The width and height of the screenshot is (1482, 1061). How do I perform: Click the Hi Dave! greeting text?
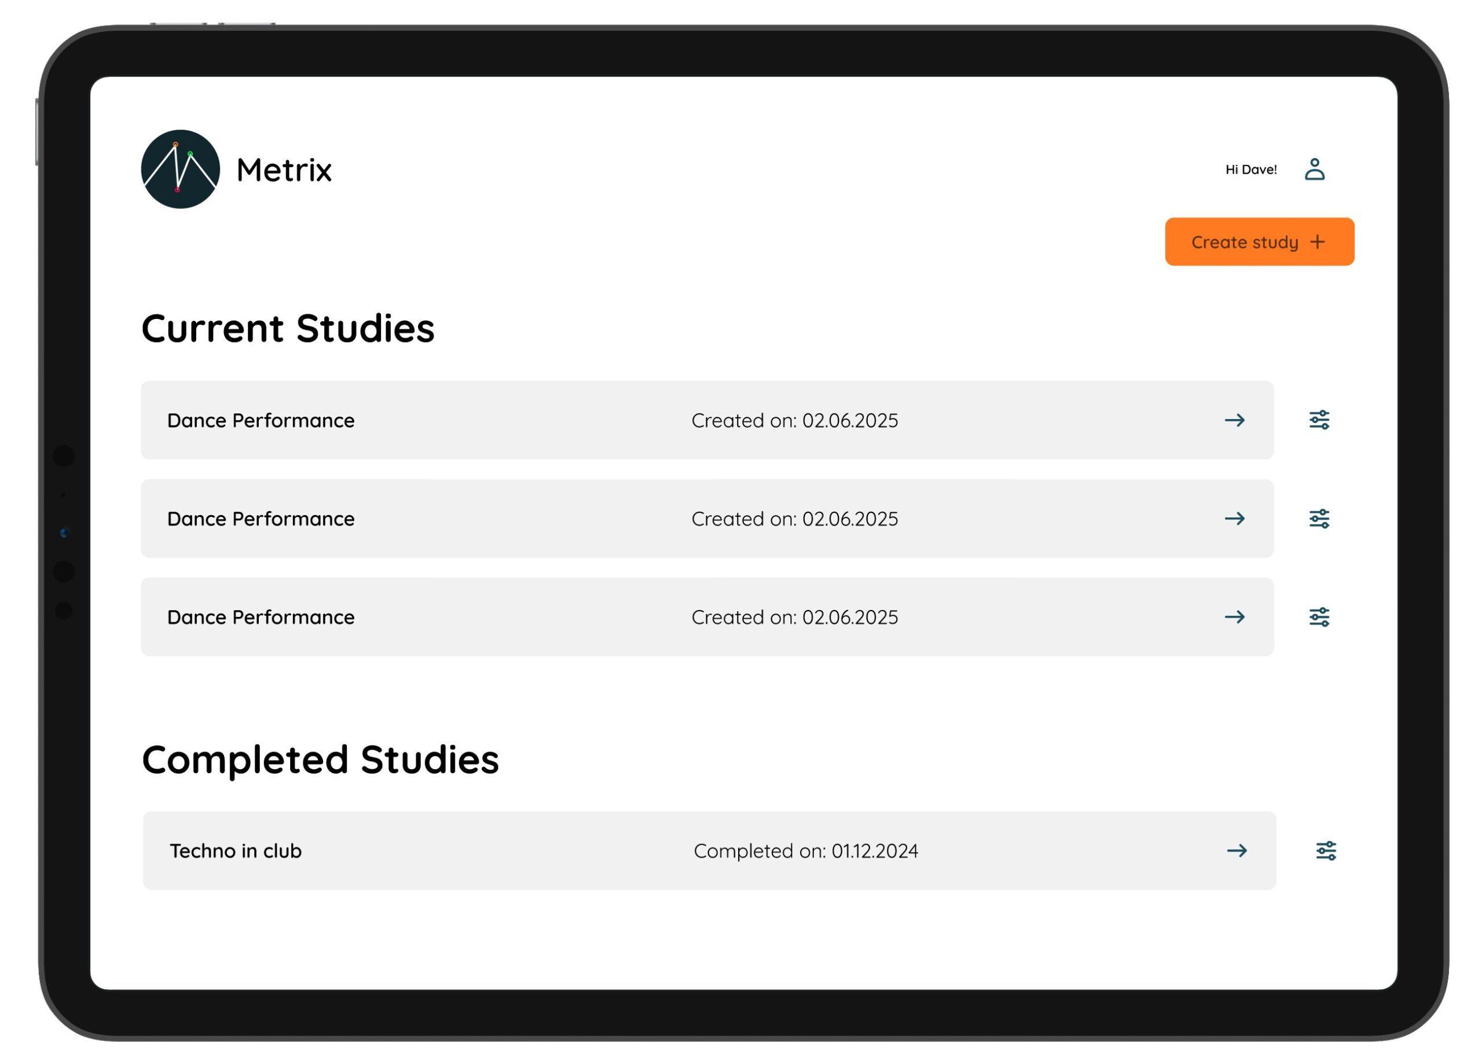point(1250,170)
